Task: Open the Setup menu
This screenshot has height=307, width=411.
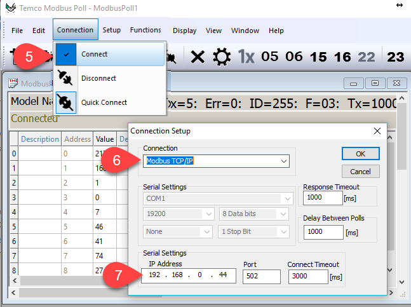Action: tap(111, 30)
